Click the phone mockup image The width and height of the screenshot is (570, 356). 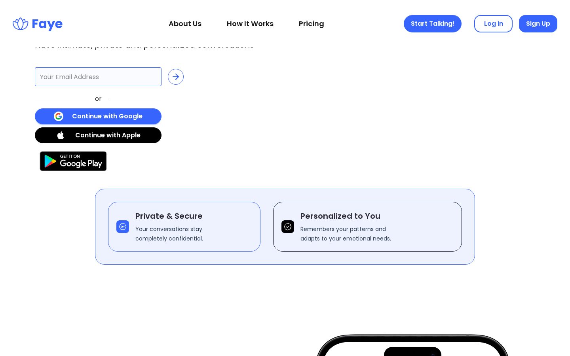(412, 345)
